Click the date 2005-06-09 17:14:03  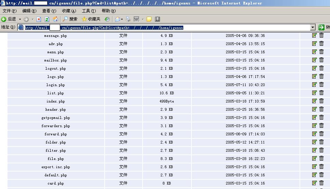[245, 134]
